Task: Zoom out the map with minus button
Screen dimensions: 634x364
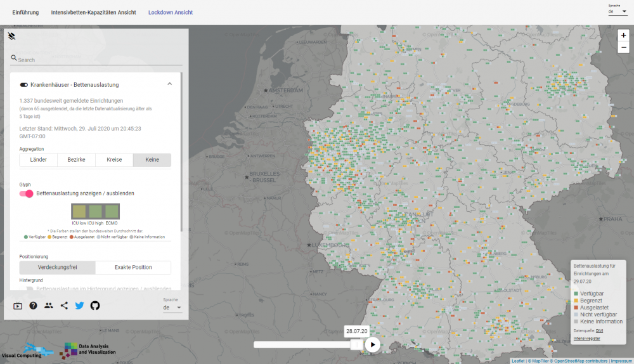Action: coord(623,48)
